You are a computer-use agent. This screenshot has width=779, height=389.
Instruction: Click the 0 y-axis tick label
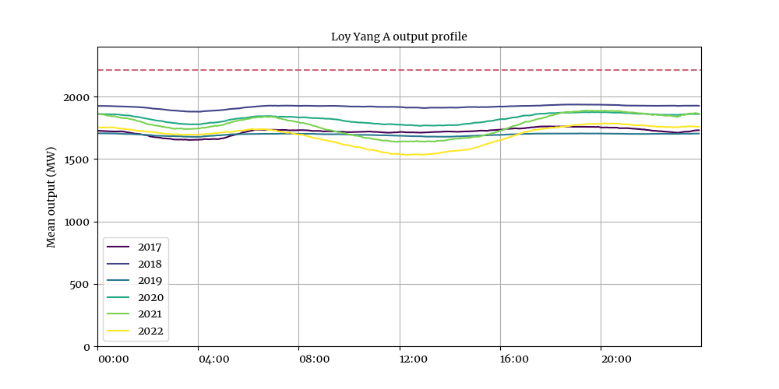[x=87, y=347]
